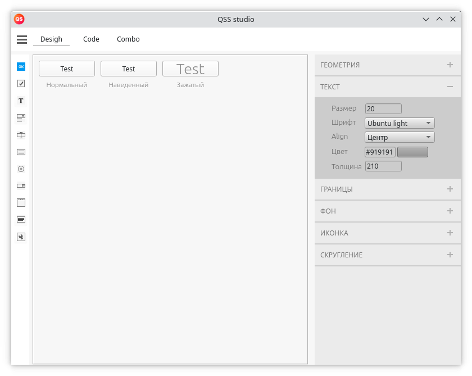This screenshot has width=472, height=376.
Task: Open the hamburger menu
Action: (x=21, y=39)
